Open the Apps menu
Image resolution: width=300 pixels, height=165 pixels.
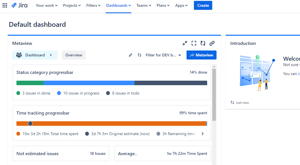[181, 5]
